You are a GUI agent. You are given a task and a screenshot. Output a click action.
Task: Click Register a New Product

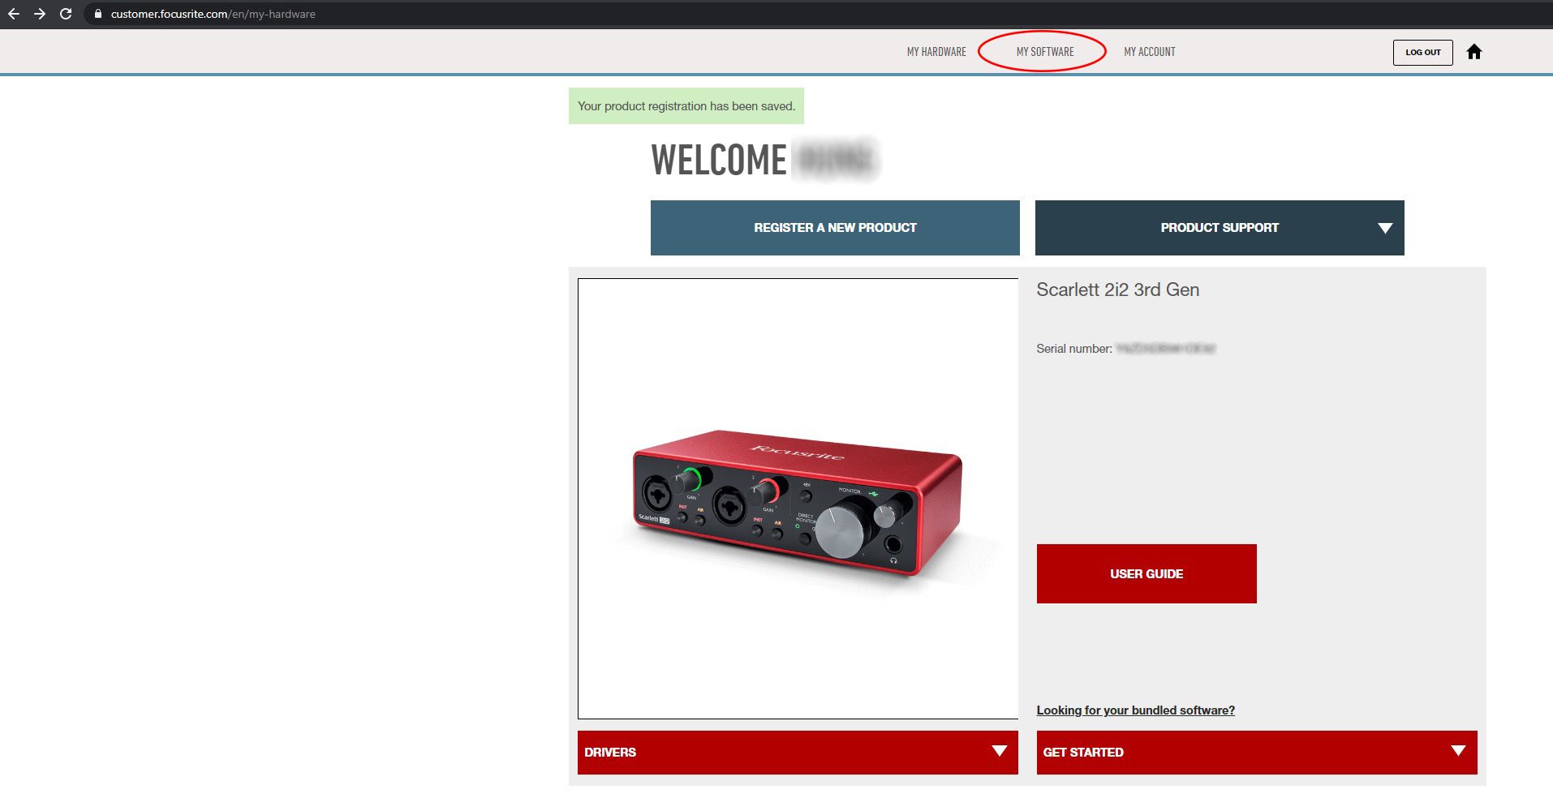coord(835,228)
